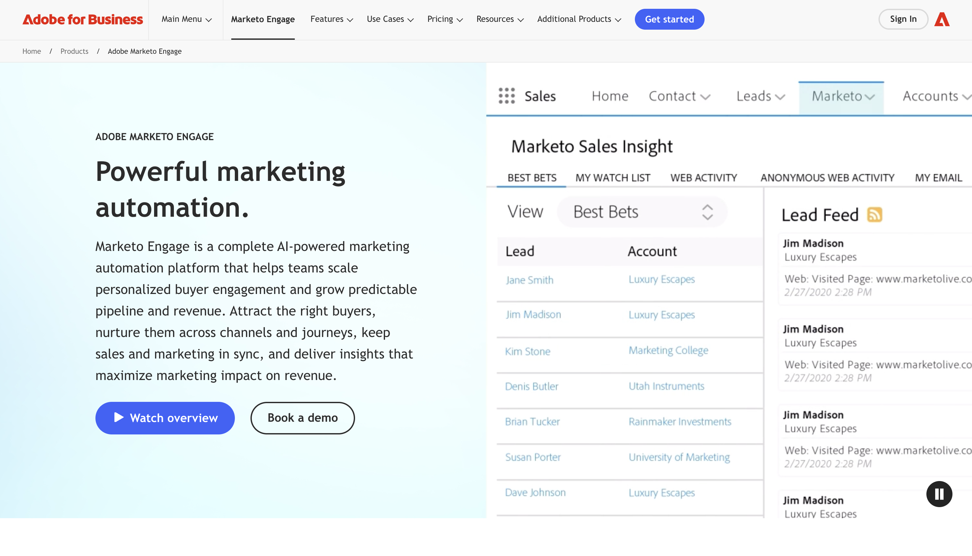Switch to the Best Bets tab

[532, 178]
